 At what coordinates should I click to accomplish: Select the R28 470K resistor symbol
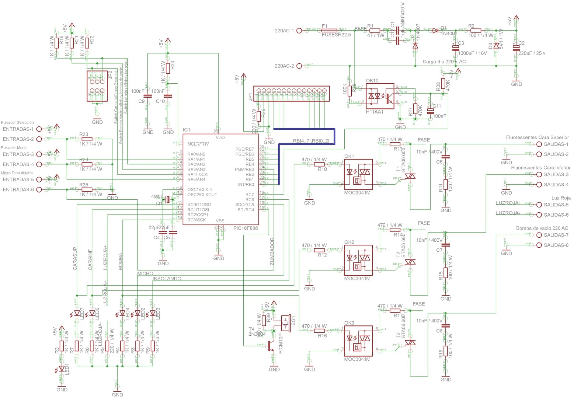(443, 84)
